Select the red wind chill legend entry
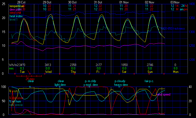Screen dimensions: 196x118 click(x=16, y=12)
